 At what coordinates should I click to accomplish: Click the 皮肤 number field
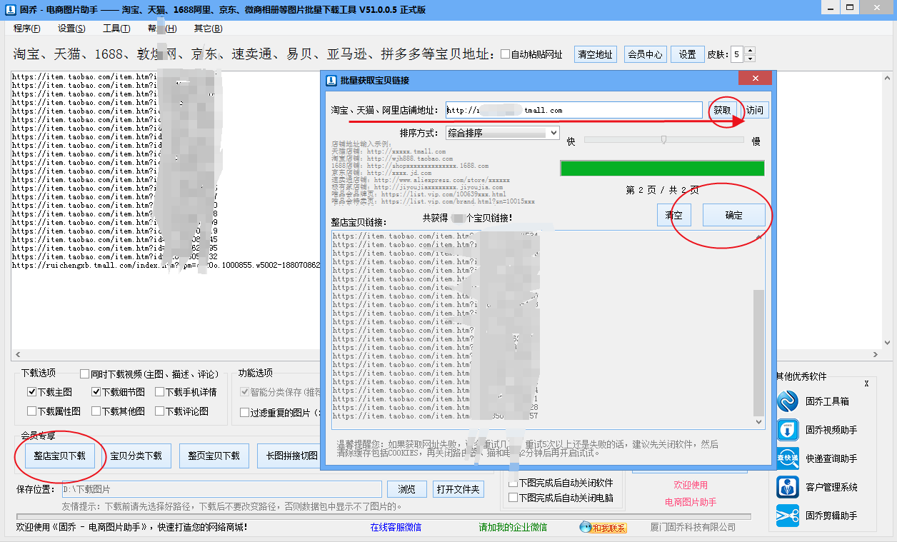click(x=736, y=54)
